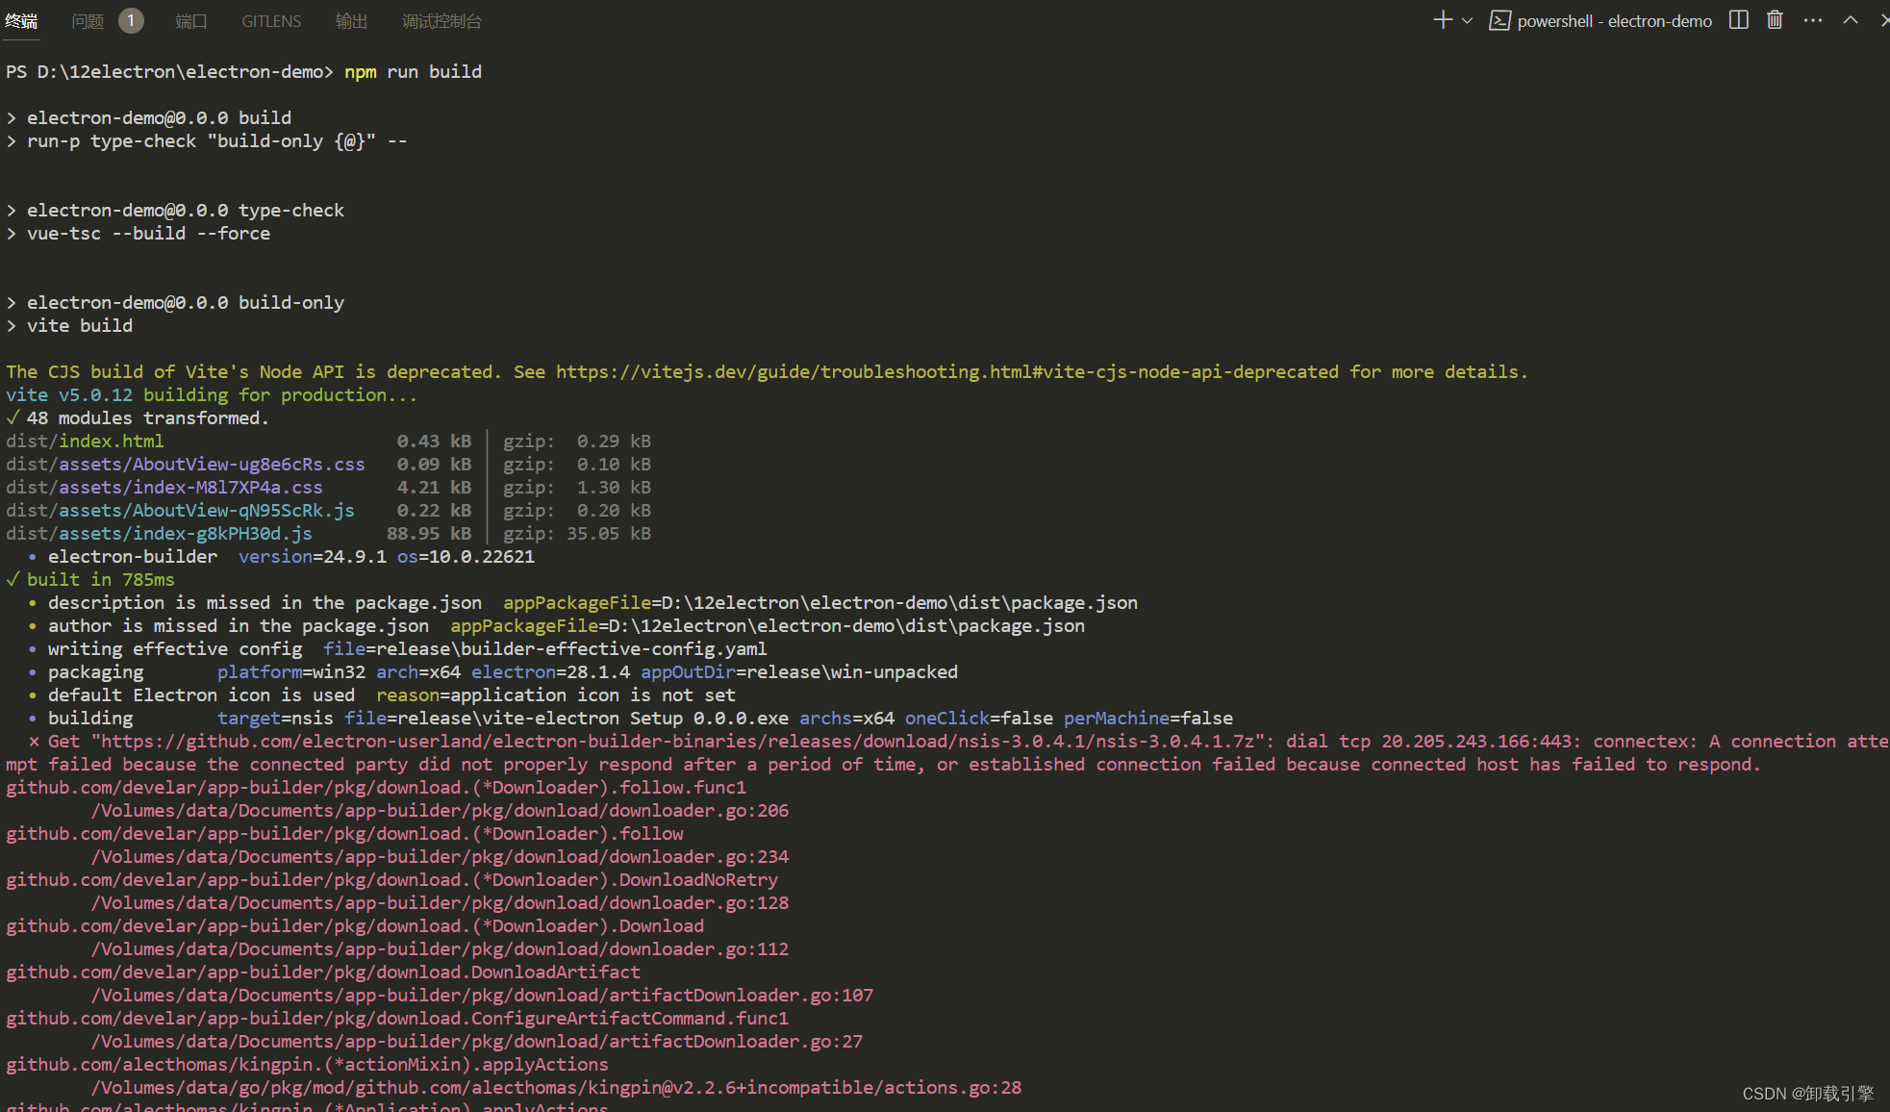Image resolution: width=1890 pixels, height=1112 pixels.
Task: Open the vitejs troubleshooting link
Action: (x=946, y=372)
